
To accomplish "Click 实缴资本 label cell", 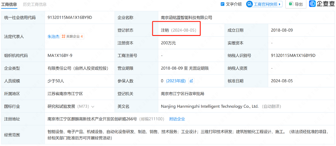I will click(x=247, y=43).
